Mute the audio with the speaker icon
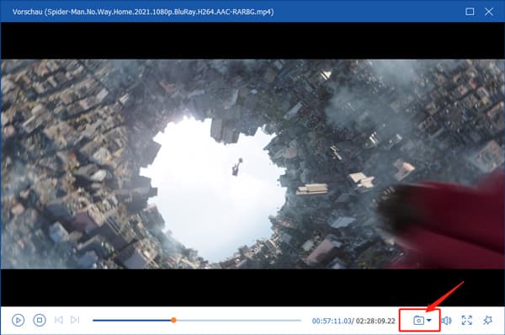505x335 pixels. coord(446,321)
